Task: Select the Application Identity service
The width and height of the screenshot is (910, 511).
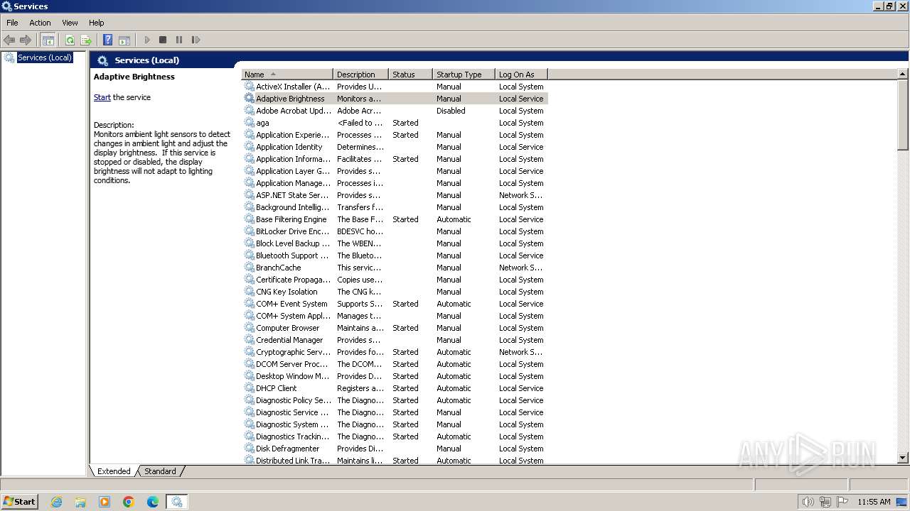Action: click(x=289, y=147)
